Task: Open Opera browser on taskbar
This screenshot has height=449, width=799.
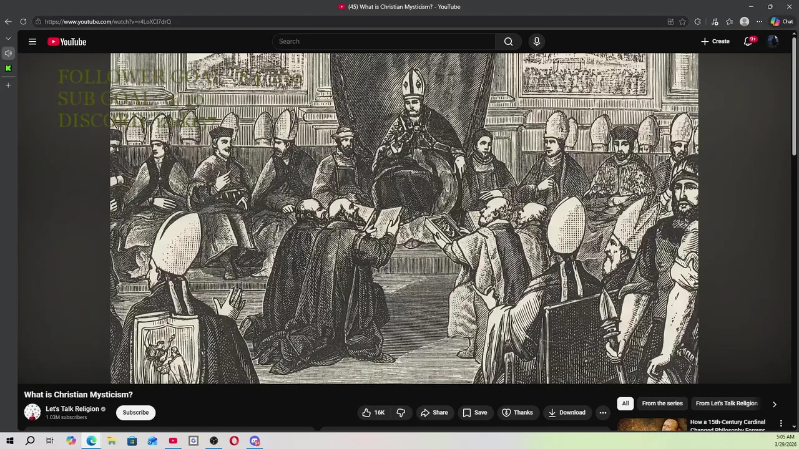Action: [234, 441]
